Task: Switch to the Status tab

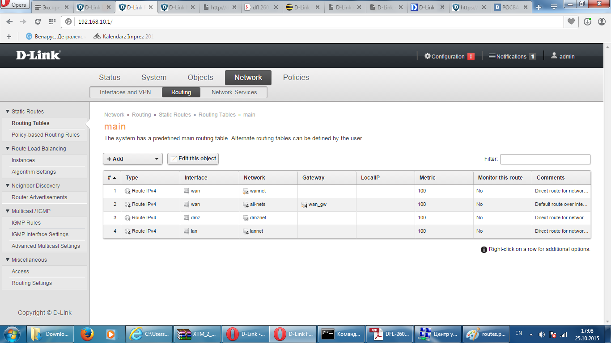Action: [110, 77]
